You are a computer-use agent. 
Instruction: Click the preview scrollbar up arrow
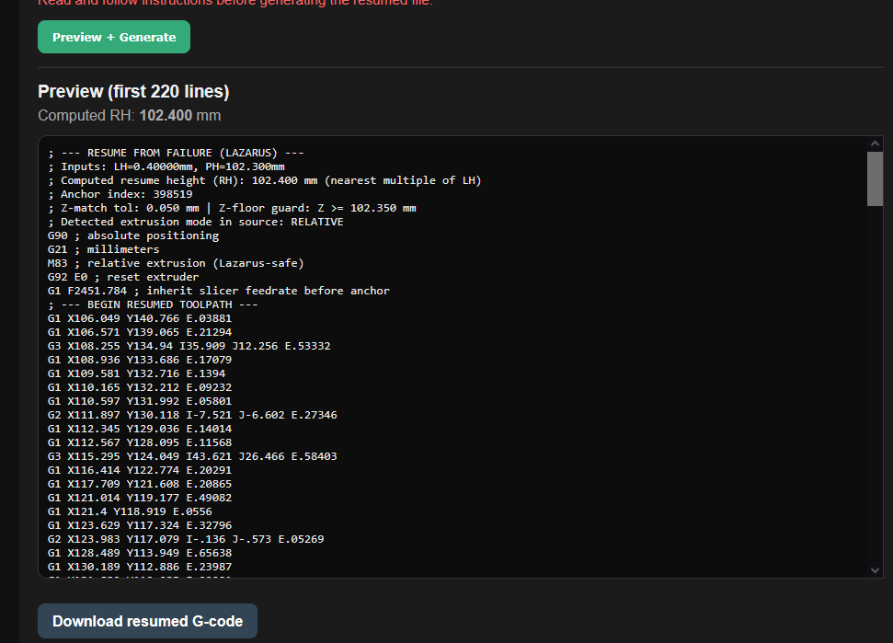pos(875,144)
